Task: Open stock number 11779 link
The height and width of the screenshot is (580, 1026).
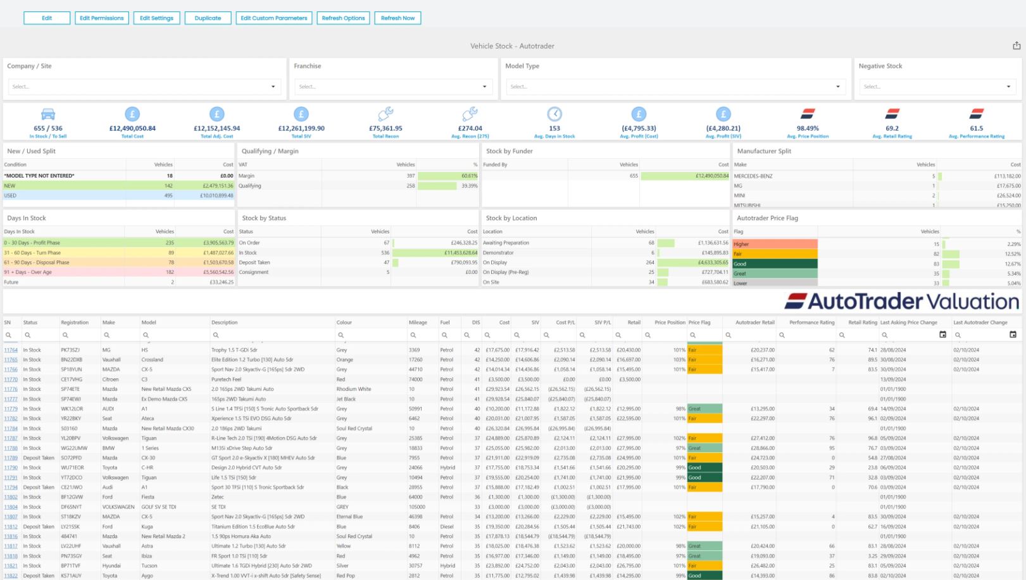Action: pos(11,409)
